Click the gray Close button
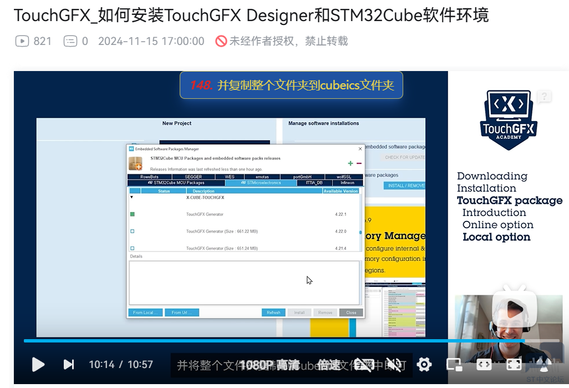The width and height of the screenshot is (569, 388). coord(351,313)
